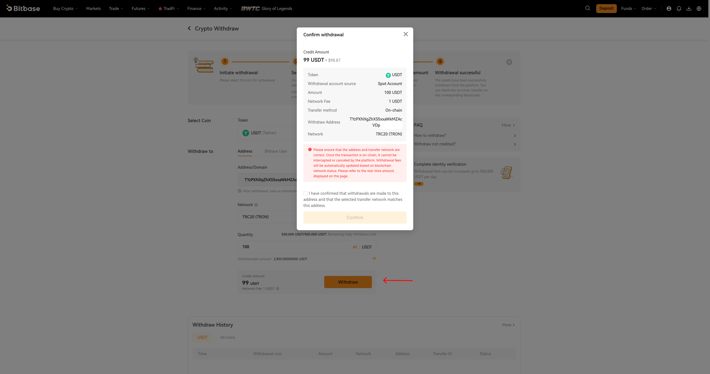Click the Transfer ID column header
710x374 pixels.
click(x=442, y=354)
